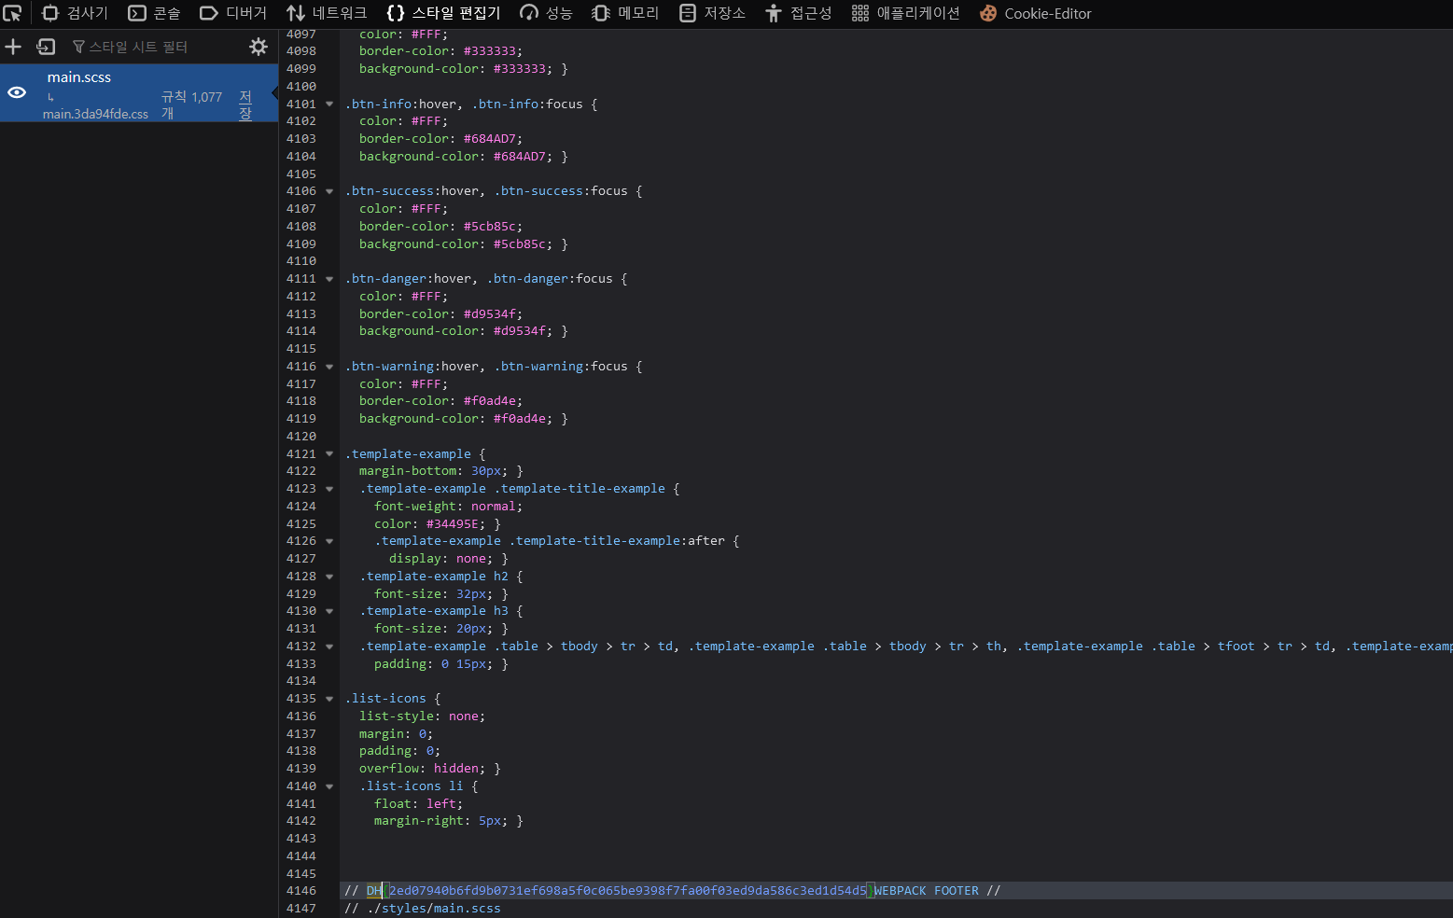Toggle main.scss visibility eye icon
The image size is (1453, 918).
point(17,92)
